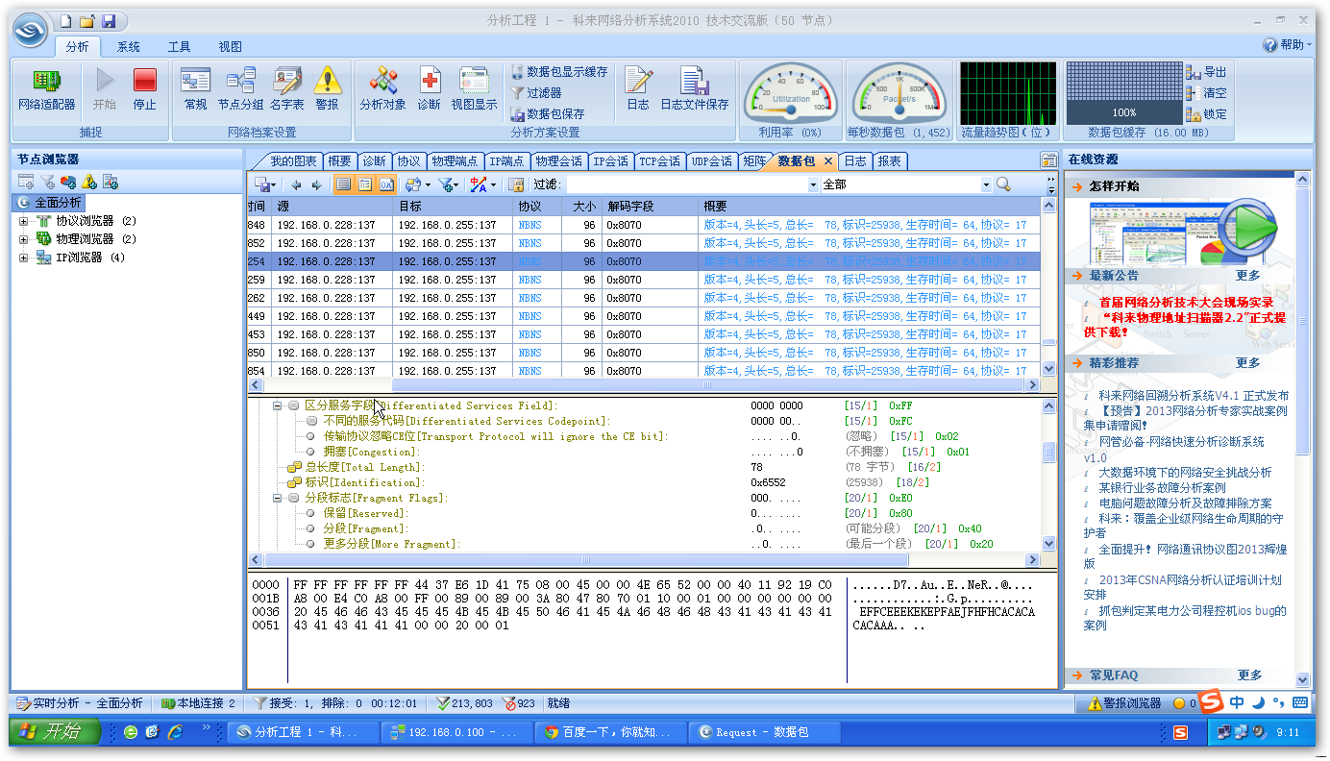Click the 锁定 lock buffer toggle

(x=1206, y=113)
